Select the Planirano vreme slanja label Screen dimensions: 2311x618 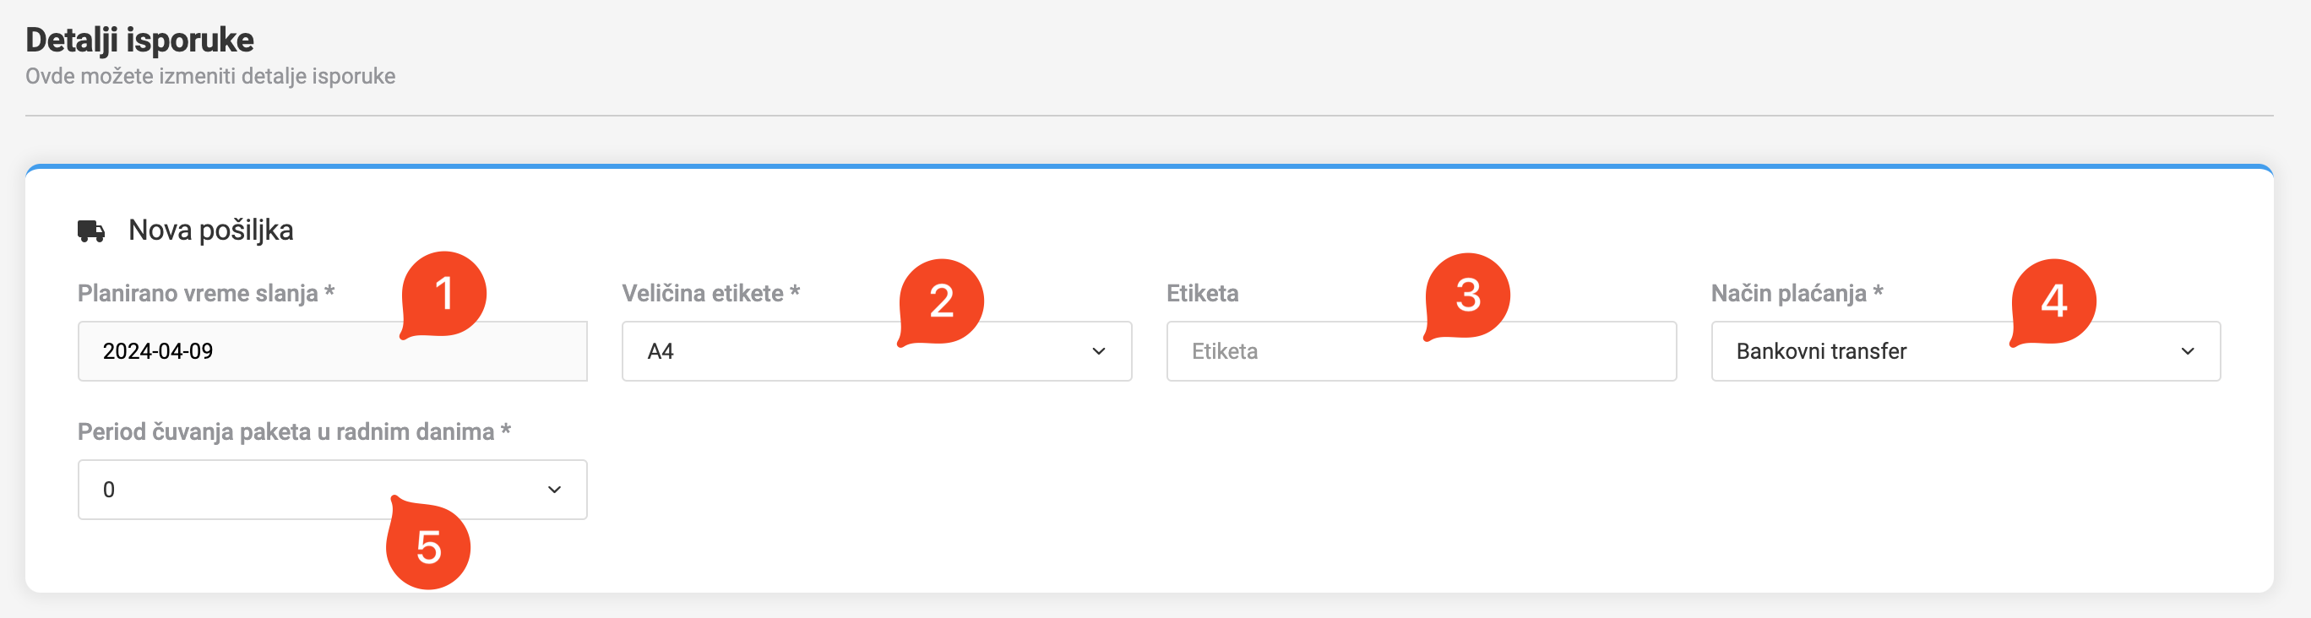tap(204, 292)
